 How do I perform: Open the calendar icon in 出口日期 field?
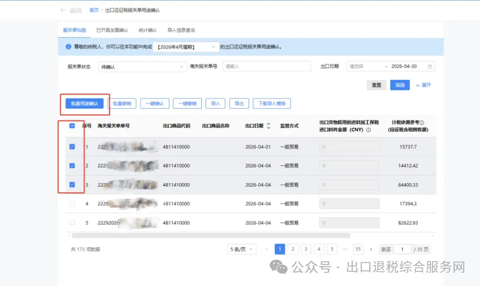(430, 66)
